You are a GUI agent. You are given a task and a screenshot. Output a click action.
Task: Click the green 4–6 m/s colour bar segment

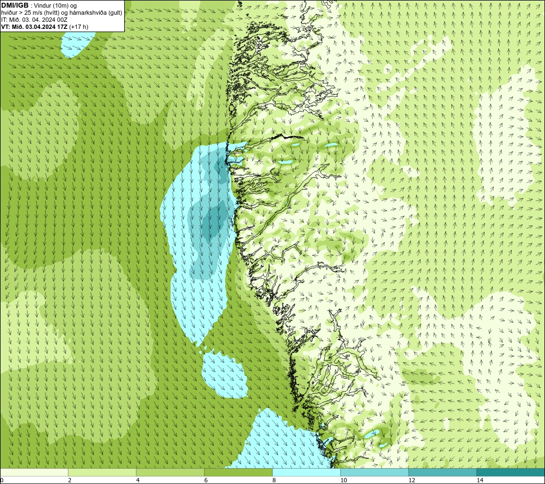tap(170, 472)
